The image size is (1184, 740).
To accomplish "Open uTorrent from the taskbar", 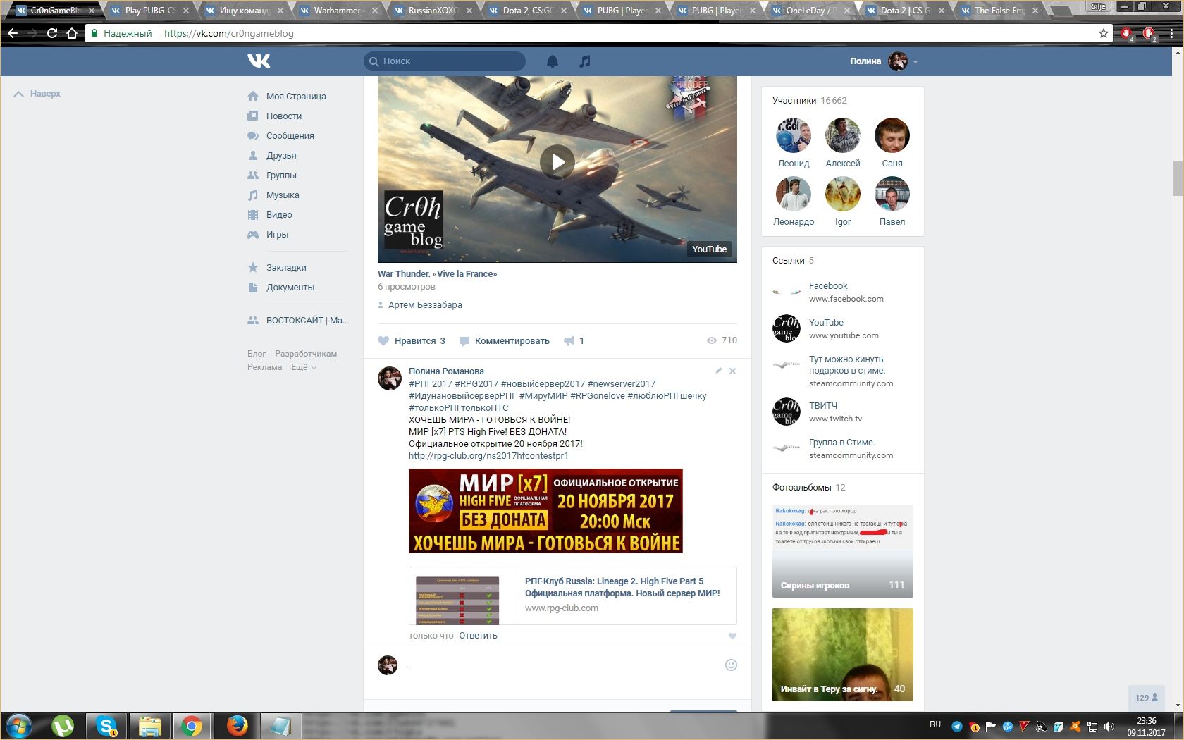I will pyautogui.click(x=63, y=726).
